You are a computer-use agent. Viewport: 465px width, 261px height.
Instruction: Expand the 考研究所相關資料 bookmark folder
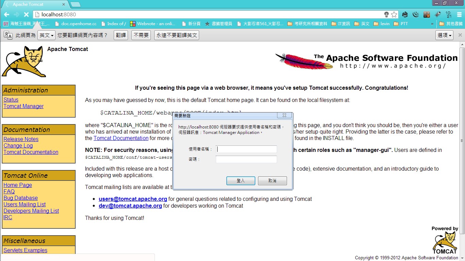click(x=307, y=24)
